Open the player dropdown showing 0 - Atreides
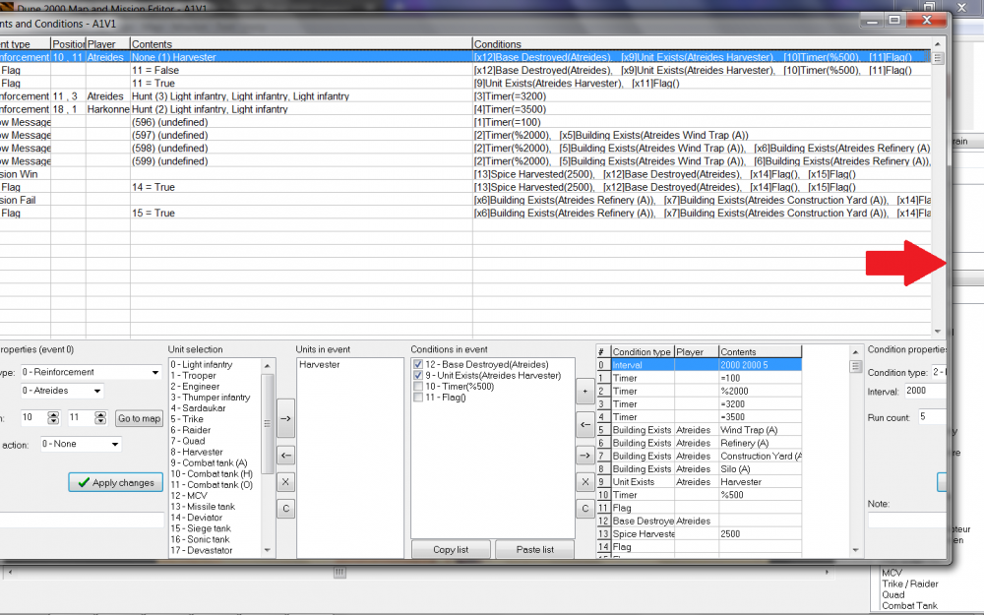 click(61, 391)
